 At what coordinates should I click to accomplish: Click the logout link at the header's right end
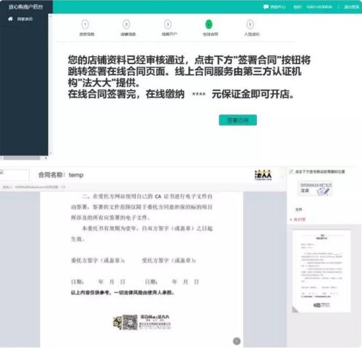pyautogui.click(x=352, y=7)
